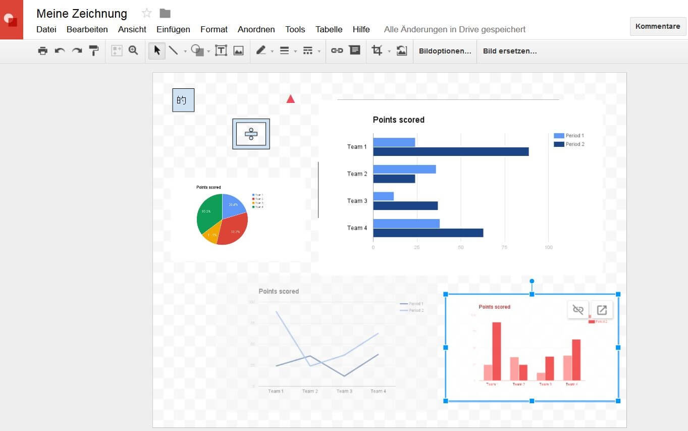Viewport: 688px width, 431px height.
Task: Click the insert link chain icon
Action: (337, 50)
